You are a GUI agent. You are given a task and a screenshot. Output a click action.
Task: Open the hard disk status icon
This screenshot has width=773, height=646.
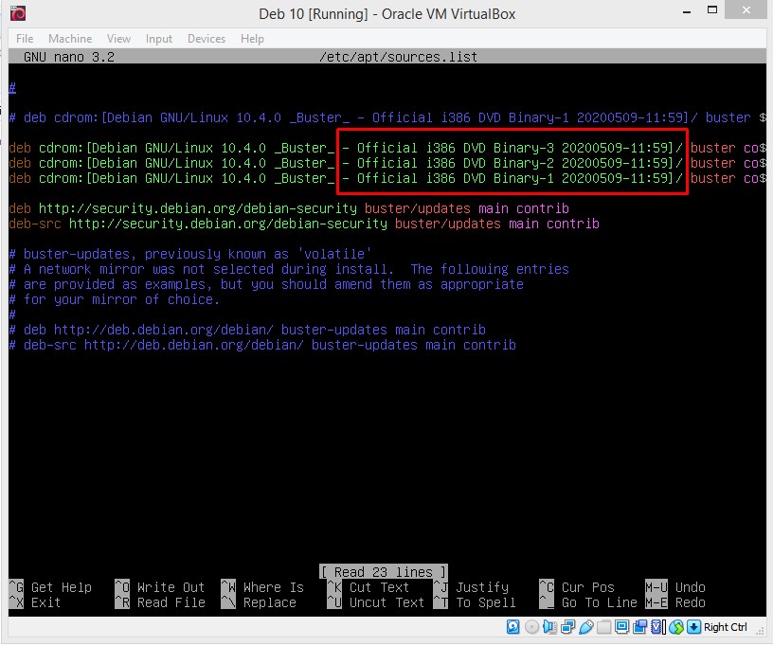pos(512,627)
